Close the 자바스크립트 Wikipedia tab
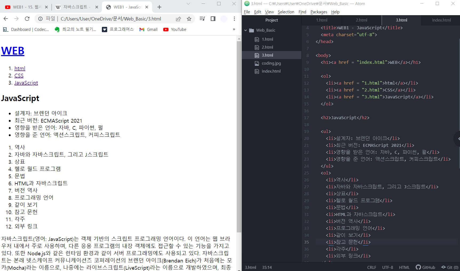Viewport: 460px width, 271px height. (97, 7)
